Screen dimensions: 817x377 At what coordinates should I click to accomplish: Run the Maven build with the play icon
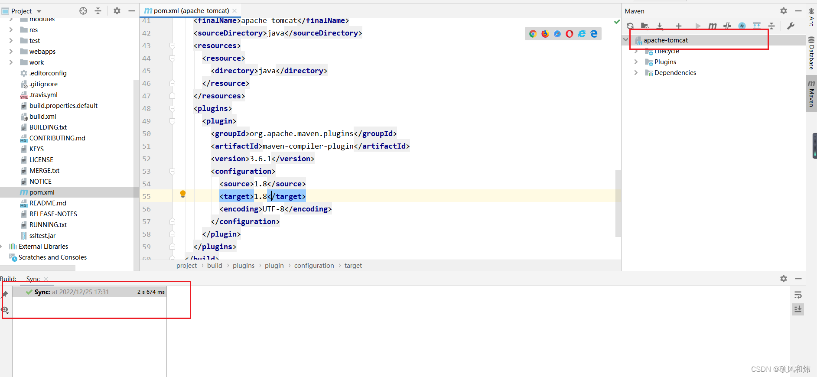click(x=698, y=26)
